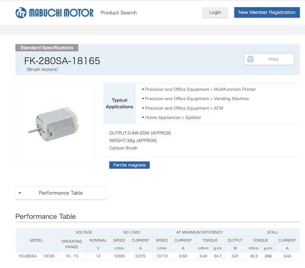The height and width of the screenshot is (268, 305).
Task: Click the NO LOAD column group header
Action: [132, 232]
